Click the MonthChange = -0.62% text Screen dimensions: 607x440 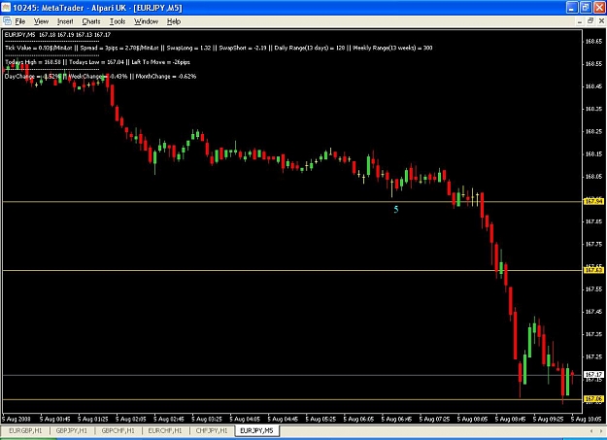tap(166, 77)
